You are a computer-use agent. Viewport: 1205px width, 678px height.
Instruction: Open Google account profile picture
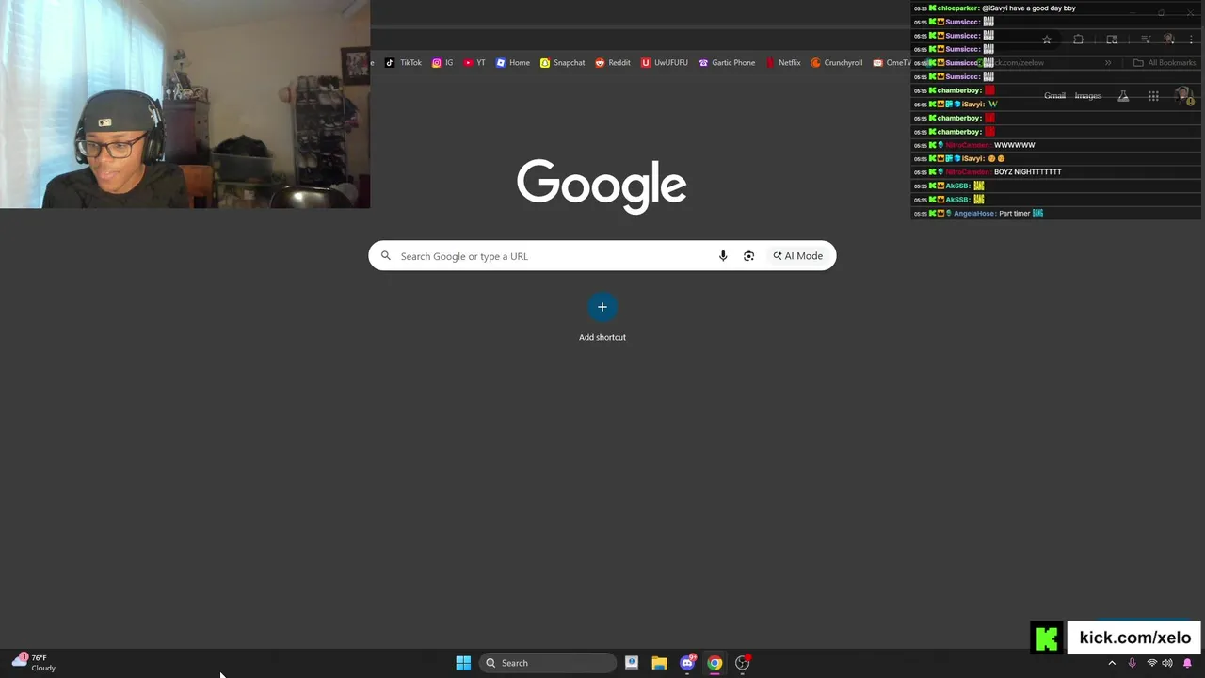click(1183, 96)
